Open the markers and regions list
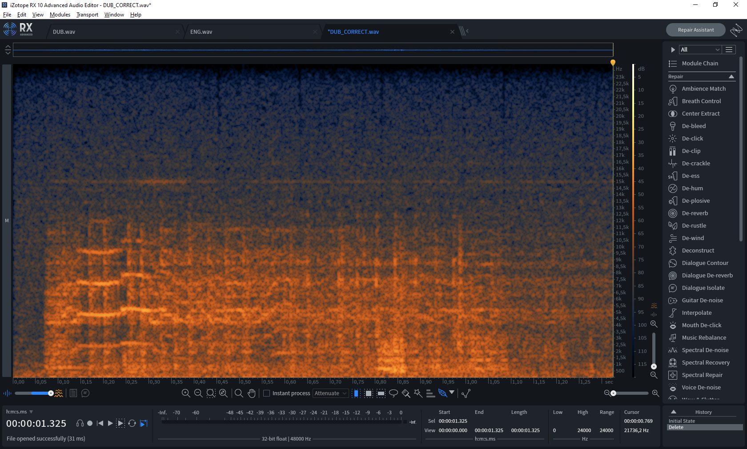Image resolution: width=747 pixels, height=449 pixels. [x=73, y=393]
